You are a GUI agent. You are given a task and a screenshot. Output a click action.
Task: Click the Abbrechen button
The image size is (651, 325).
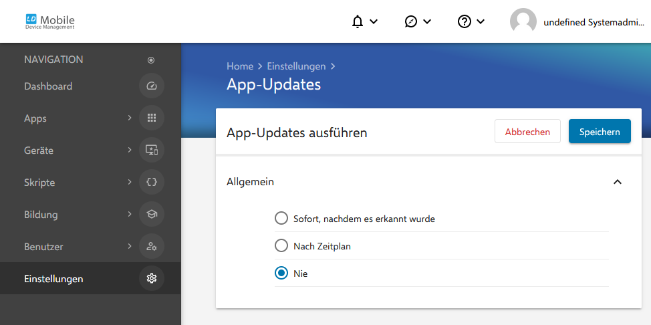click(527, 131)
